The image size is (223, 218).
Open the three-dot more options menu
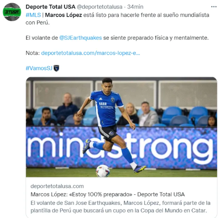point(214,7)
